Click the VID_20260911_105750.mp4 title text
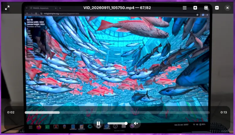 (x=109, y=8)
